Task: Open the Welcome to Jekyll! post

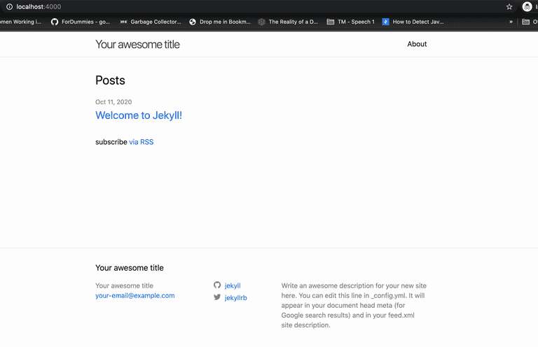Action: pyautogui.click(x=139, y=115)
